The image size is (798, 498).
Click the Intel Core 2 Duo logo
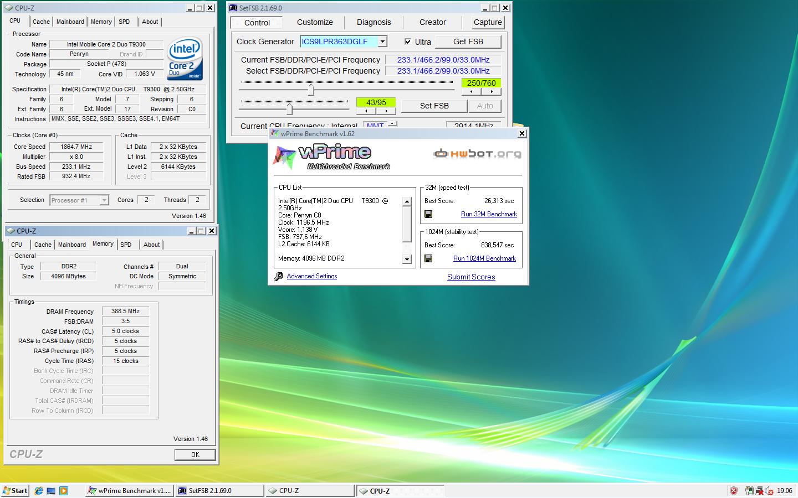[x=186, y=59]
